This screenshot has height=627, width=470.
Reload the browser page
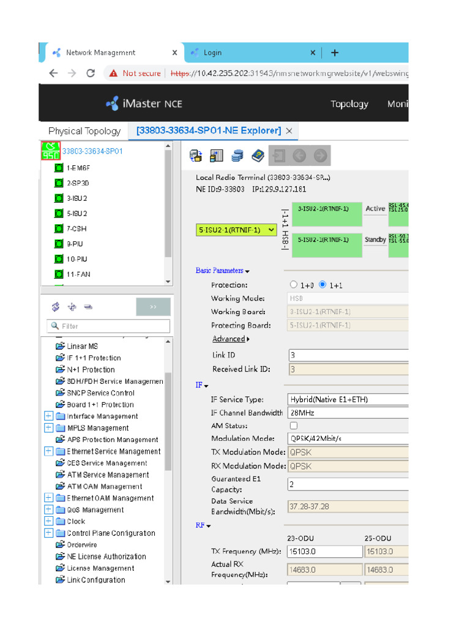[91, 73]
